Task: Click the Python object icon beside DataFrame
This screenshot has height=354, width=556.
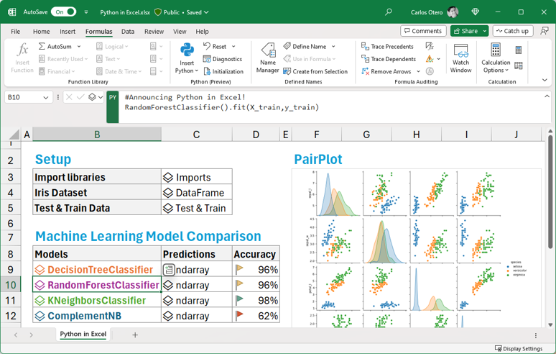Action: point(167,192)
